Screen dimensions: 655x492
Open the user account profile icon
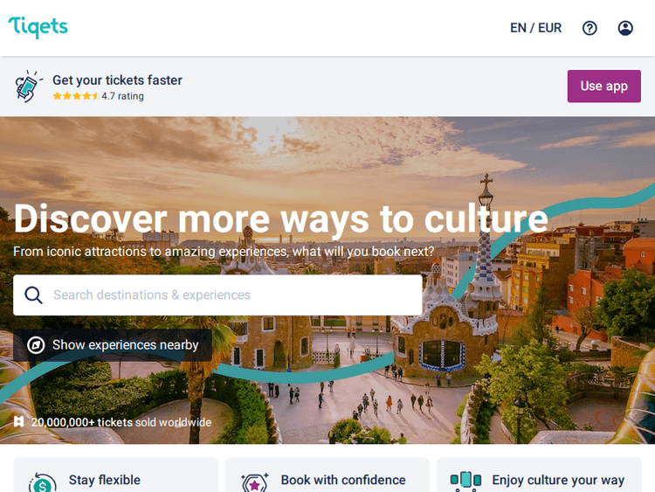point(625,28)
